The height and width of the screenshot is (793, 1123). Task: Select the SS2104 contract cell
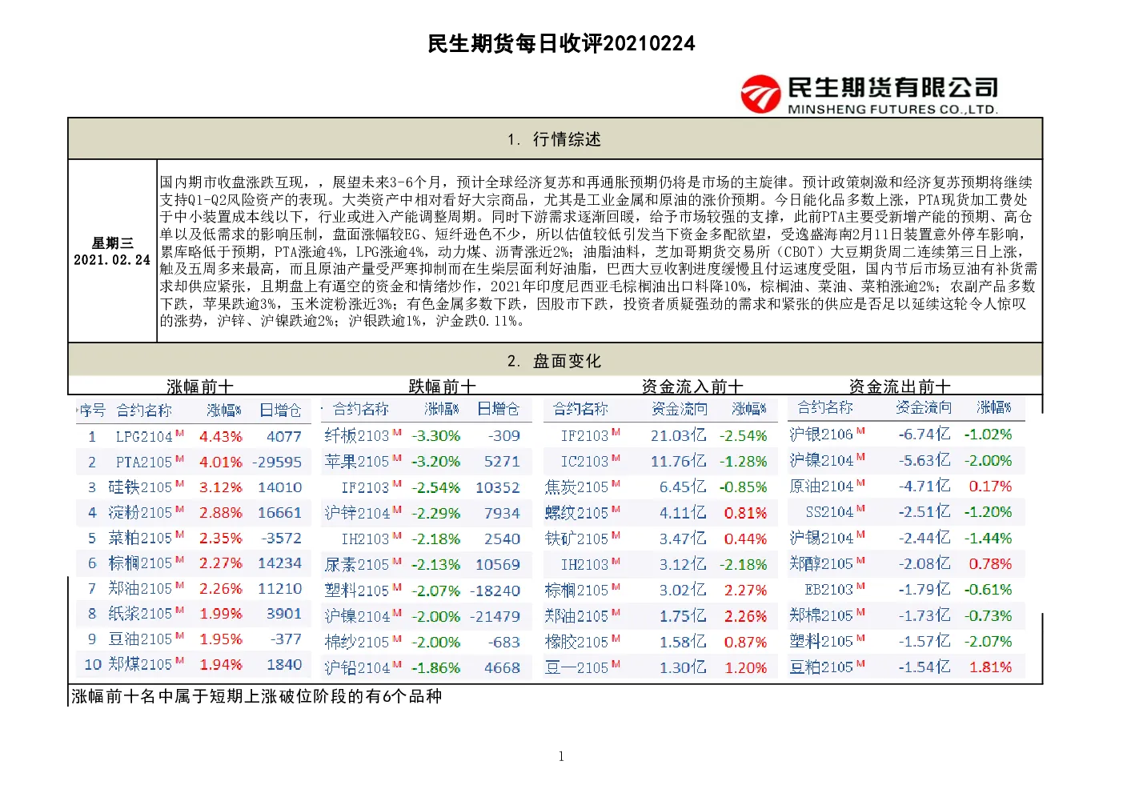coord(836,511)
